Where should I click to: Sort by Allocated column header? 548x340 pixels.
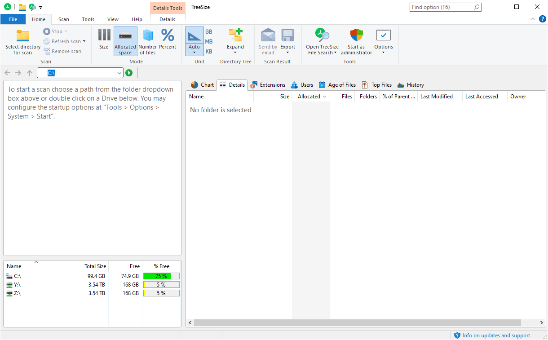(x=311, y=97)
